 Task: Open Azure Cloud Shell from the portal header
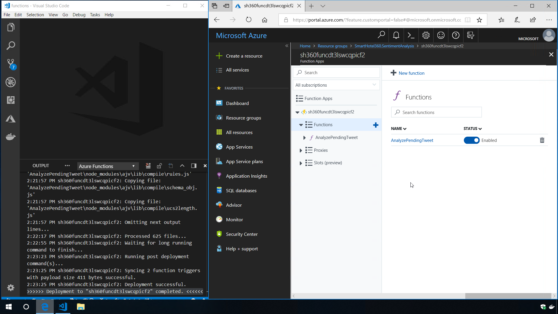pos(411,35)
